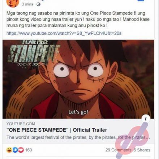Click the public globe privacy icon
The height and width of the screenshot is (159, 159).
(39, 4)
